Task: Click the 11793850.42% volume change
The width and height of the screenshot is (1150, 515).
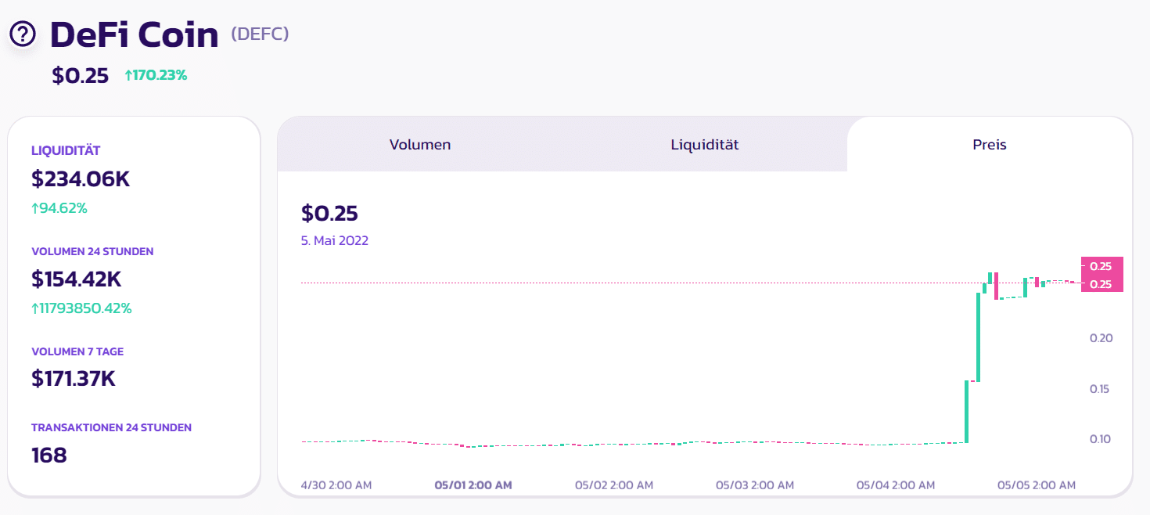Action: coord(81,308)
